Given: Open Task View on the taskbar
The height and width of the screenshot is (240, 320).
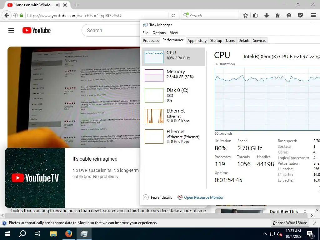Looking at the screenshot, I should coord(37,234).
